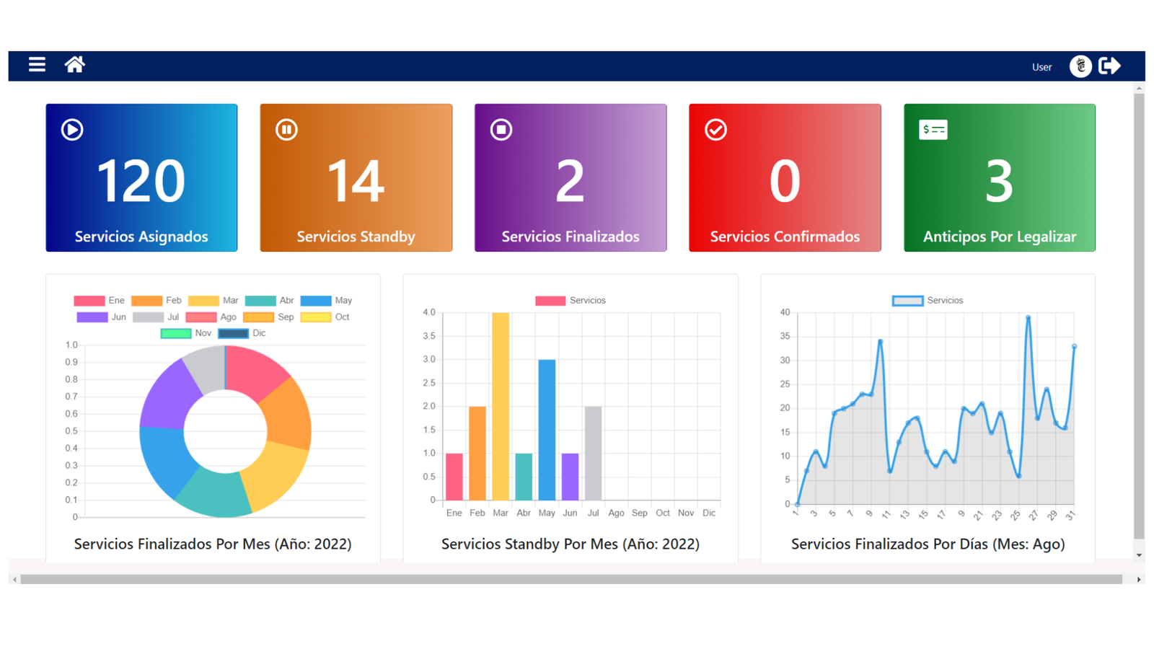Image resolution: width=1154 pixels, height=649 pixels.
Task: Click checkmark icon on Servicios Confirmados card
Action: tap(715, 130)
